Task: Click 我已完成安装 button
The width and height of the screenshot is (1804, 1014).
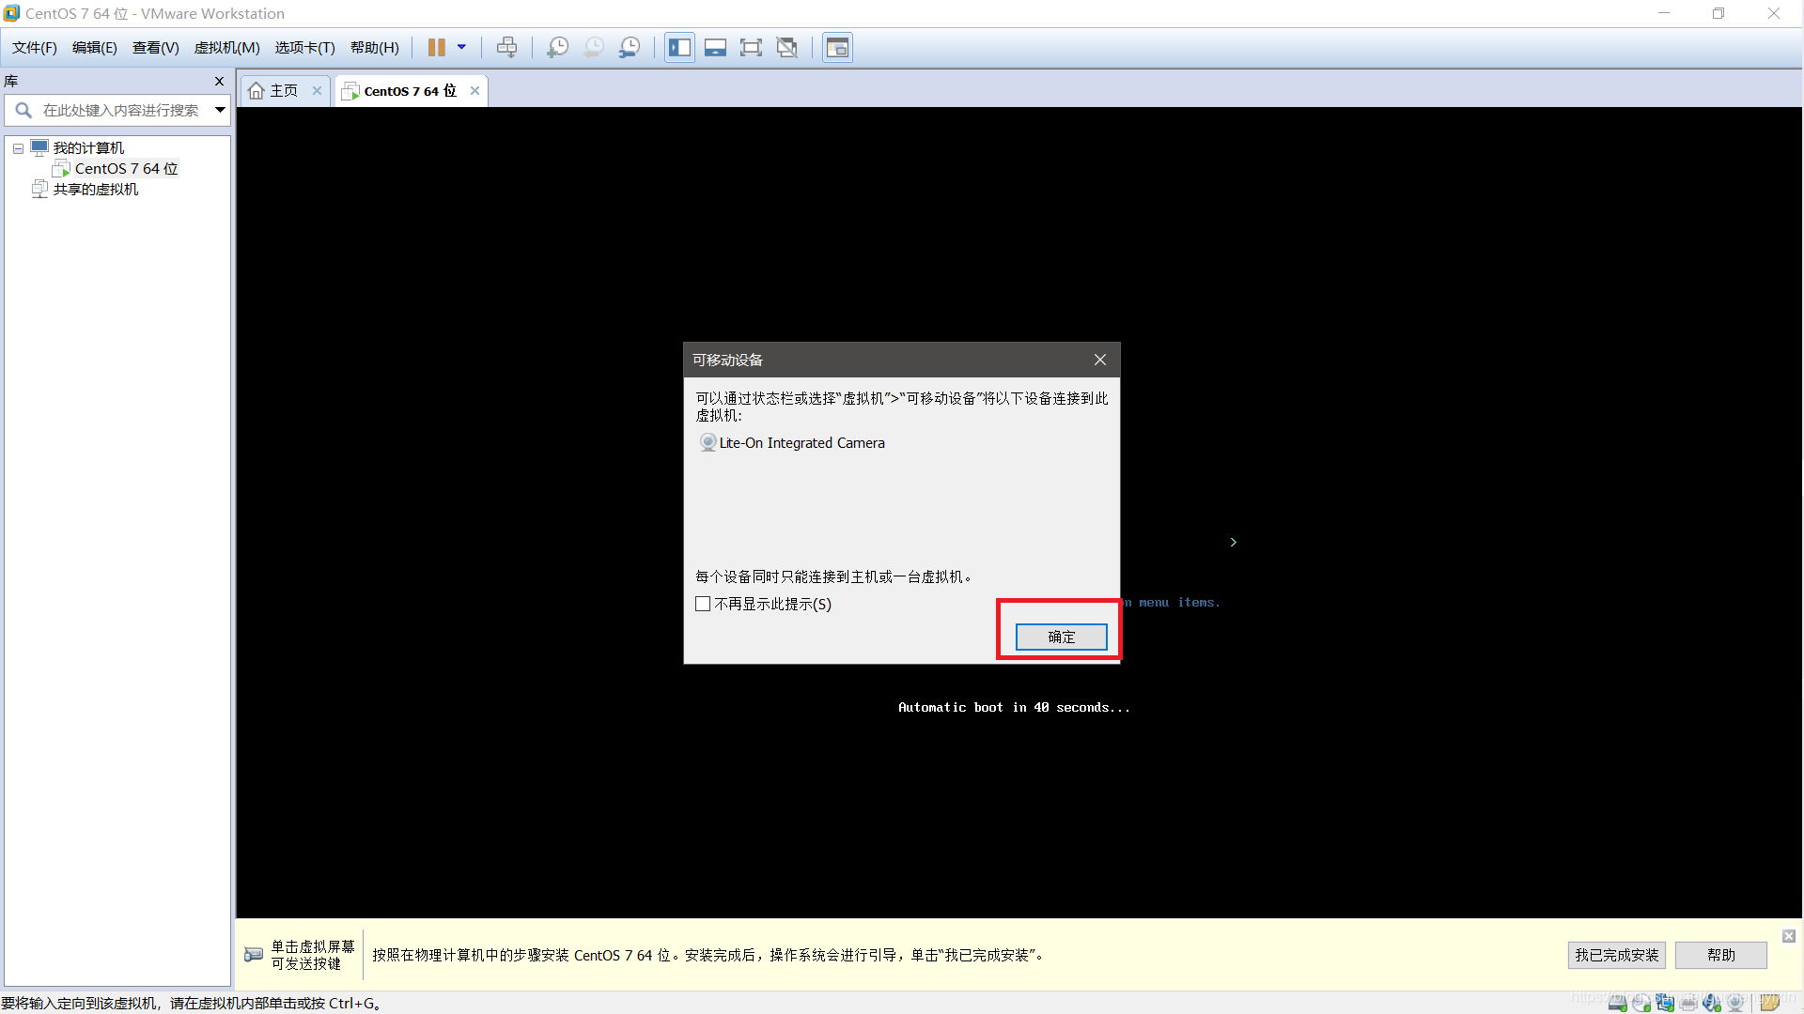Action: tap(1616, 955)
